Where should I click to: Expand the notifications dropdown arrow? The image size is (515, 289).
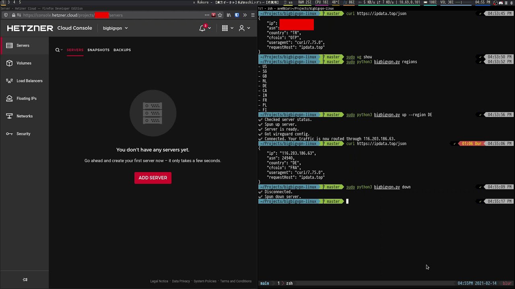tap(210, 28)
